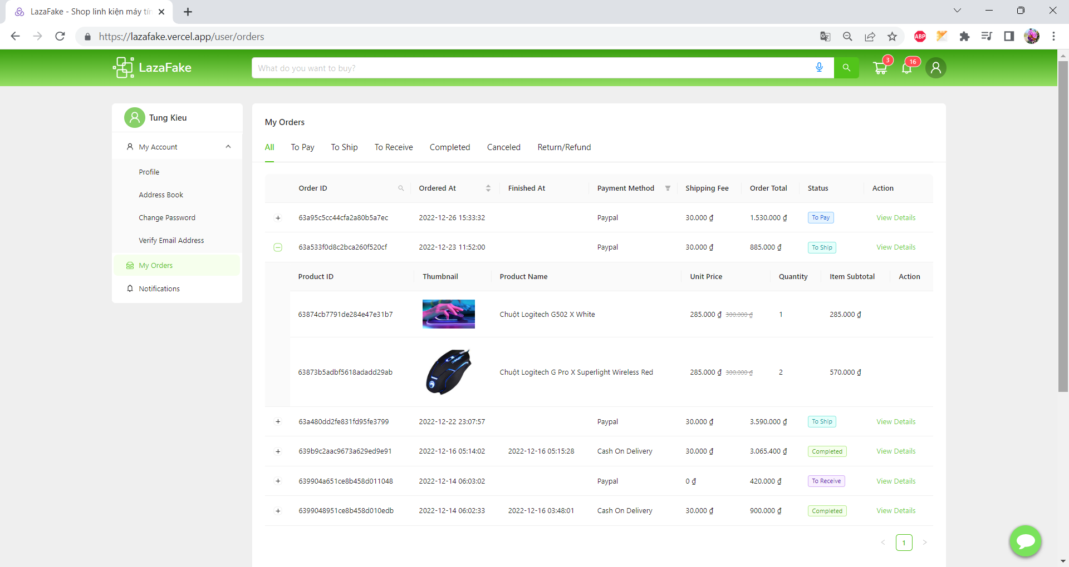
Task: Share this page icon
Action: pyautogui.click(x=870, y=36)
